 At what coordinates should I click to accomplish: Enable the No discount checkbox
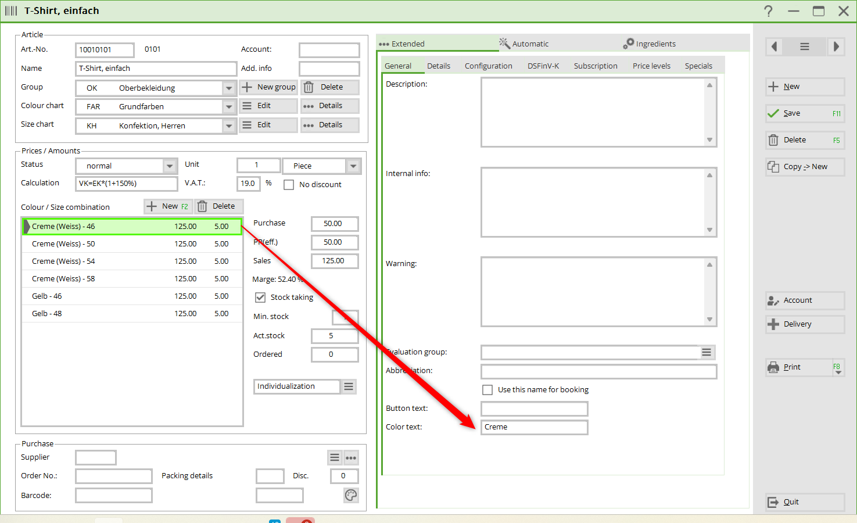[289, 185]
